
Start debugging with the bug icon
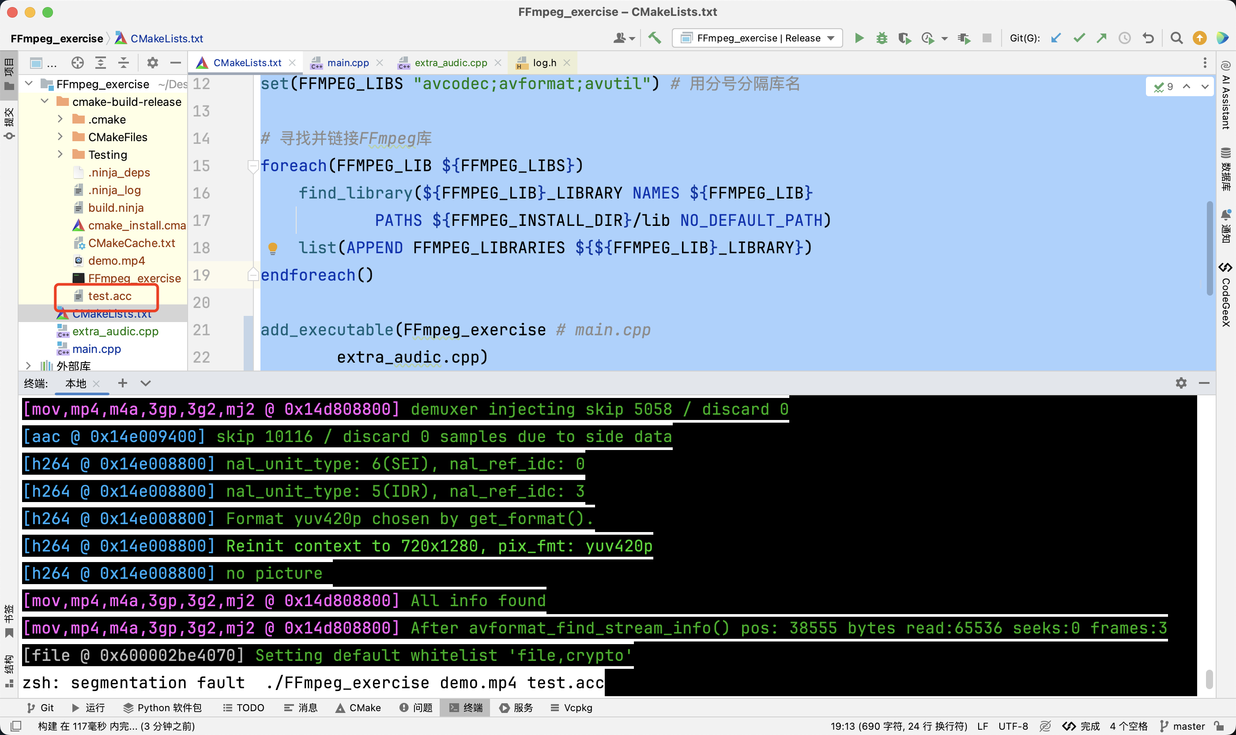[882, 38]
